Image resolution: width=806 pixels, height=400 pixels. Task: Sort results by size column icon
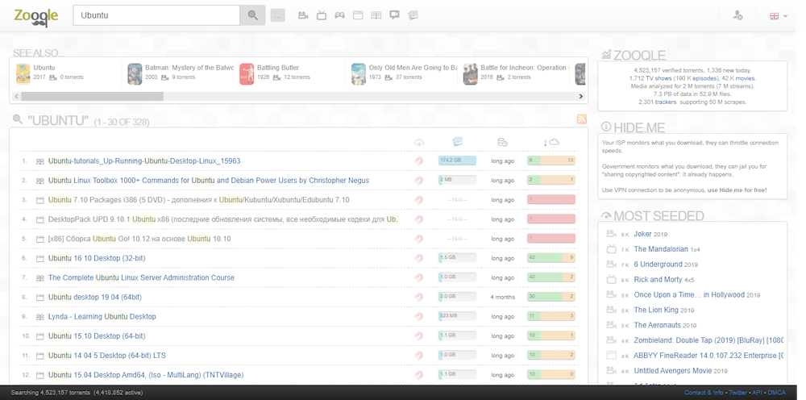(457, 142)
